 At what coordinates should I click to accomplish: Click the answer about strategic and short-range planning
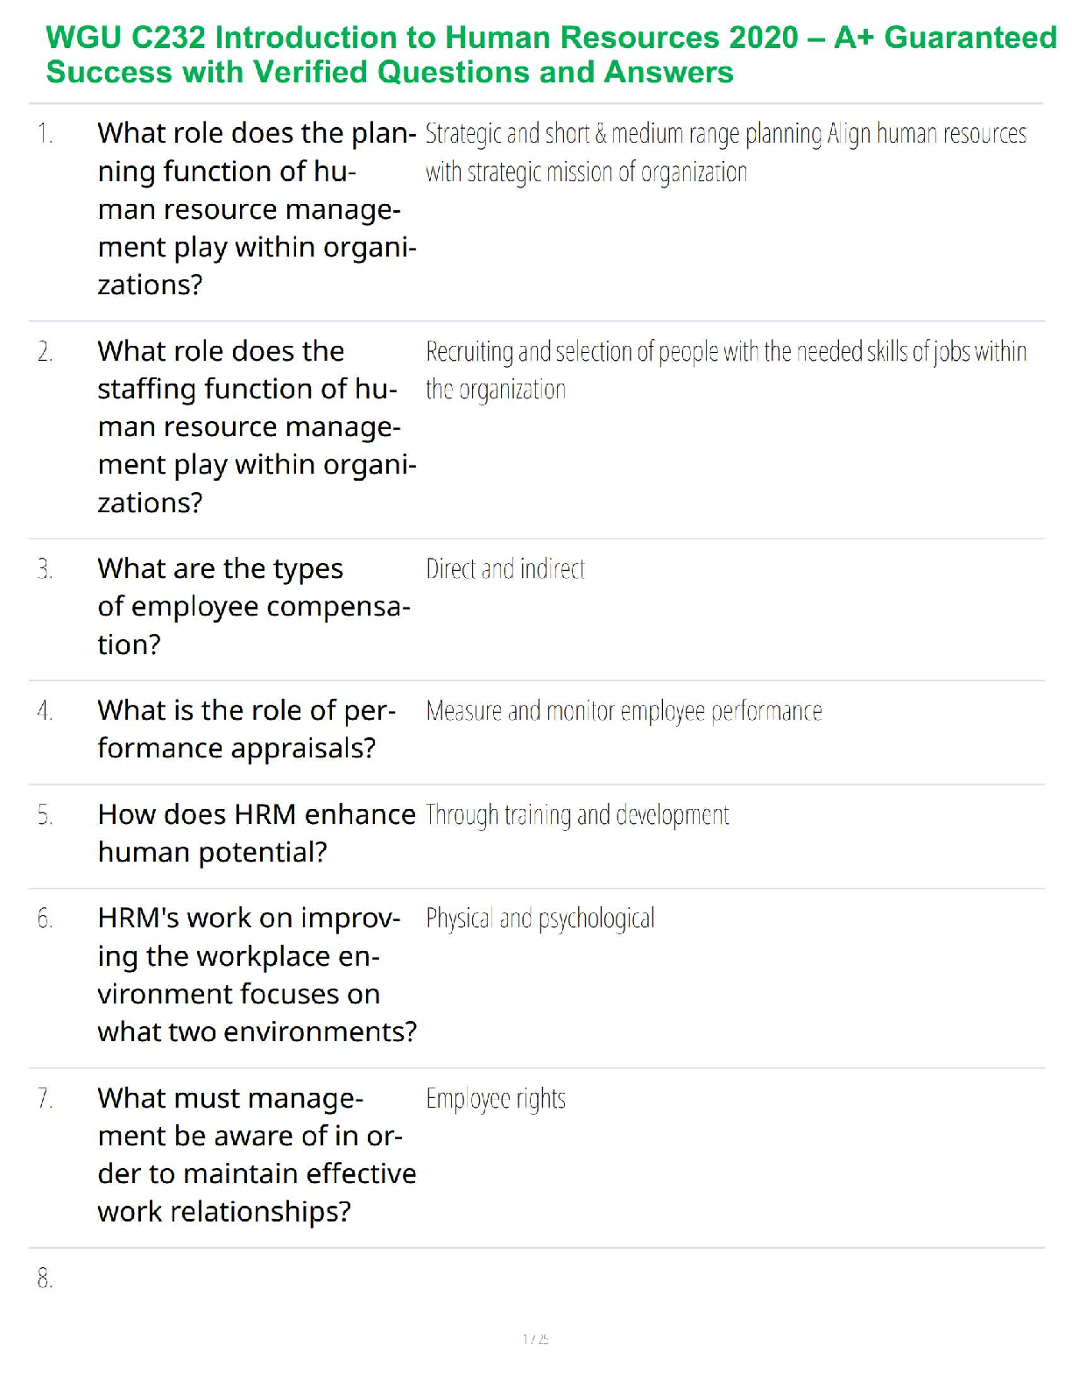(x=725, y=152)
